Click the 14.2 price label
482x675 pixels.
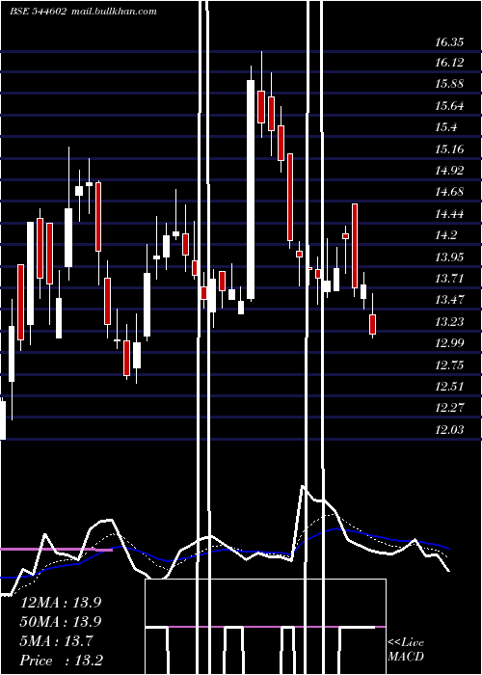pos(445,235)
